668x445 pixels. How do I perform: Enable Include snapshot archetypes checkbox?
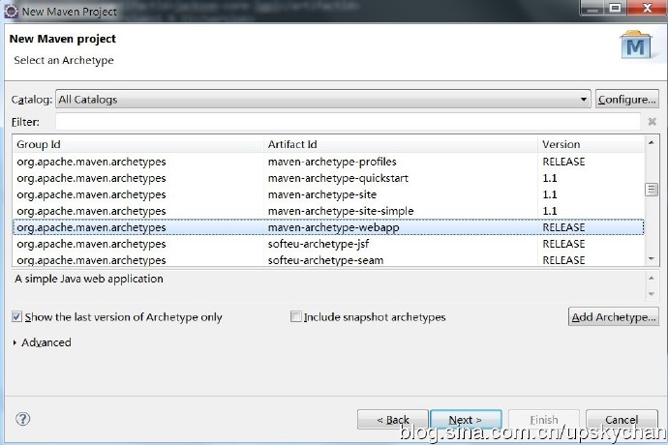(295, 316)
